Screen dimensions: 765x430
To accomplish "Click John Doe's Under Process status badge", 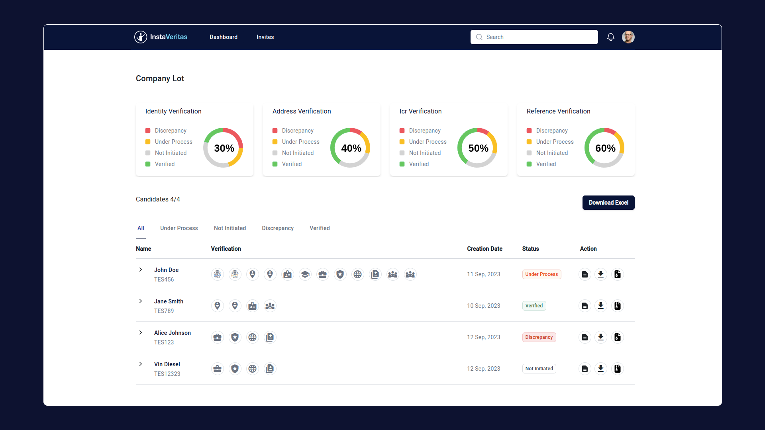I will click(x=541, y=274).
